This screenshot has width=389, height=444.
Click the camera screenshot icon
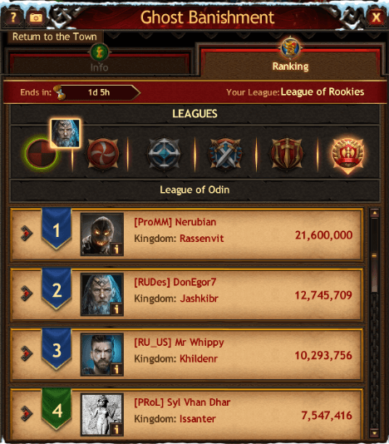(36, 17)
